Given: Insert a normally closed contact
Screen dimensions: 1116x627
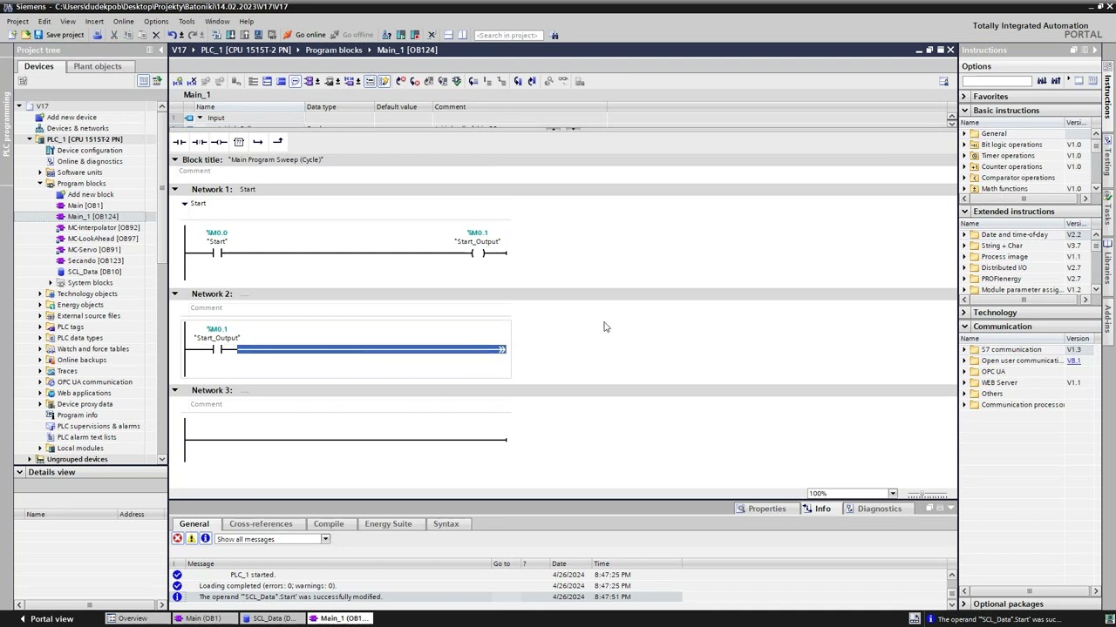Looking at the screenshot, I should 199,142.
